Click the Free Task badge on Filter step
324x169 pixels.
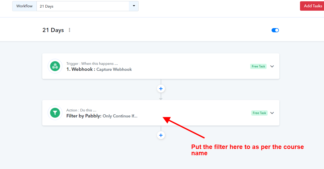[x=259, y=113]
